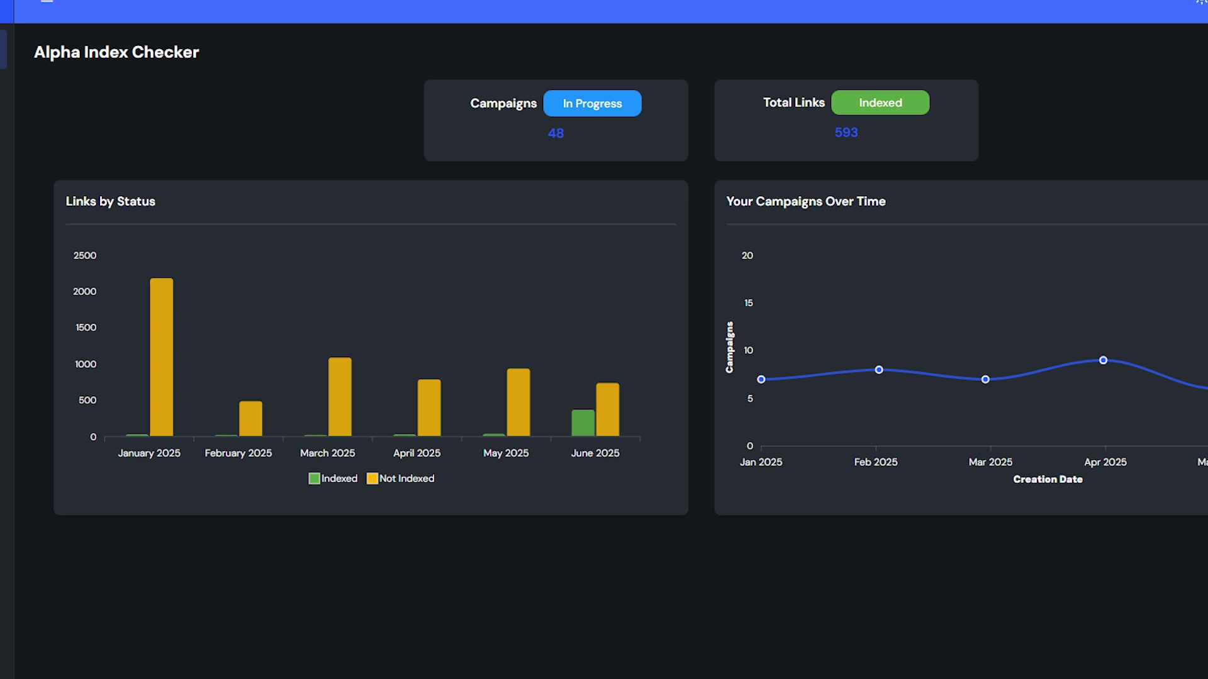Toggle the yellow Not Indexed legend swatch

click(x=372, y=478)
